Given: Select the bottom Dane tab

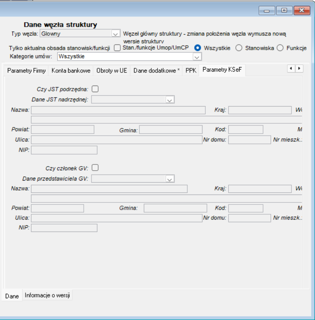Looking at the screenshot, I should coord(12,296).
